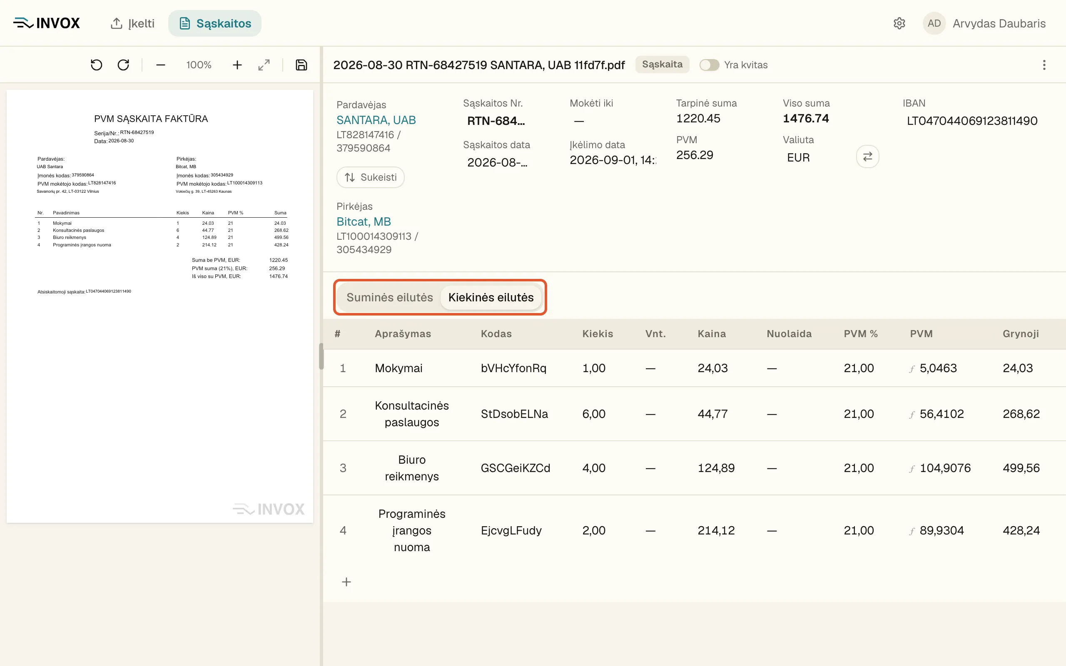1066x666 pixels.
Task: Add a new line item with plus
Action: (x=347, y=582)
